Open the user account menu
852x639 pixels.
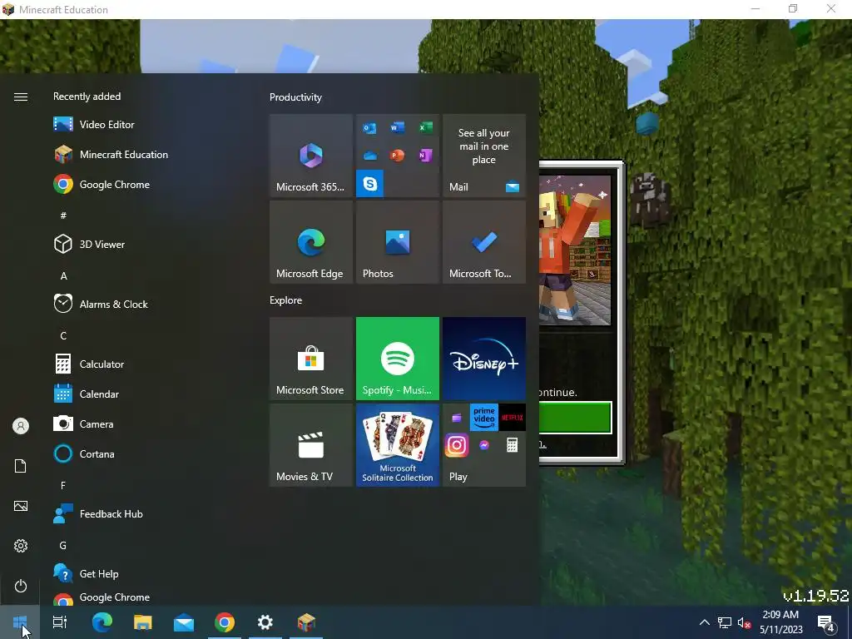click(21, 426)
